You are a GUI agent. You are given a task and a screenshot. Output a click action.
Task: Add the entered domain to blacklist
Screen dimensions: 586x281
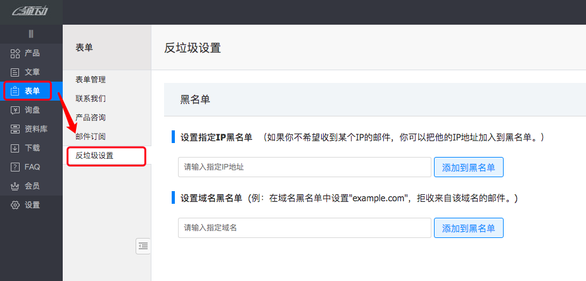point(468,228)
